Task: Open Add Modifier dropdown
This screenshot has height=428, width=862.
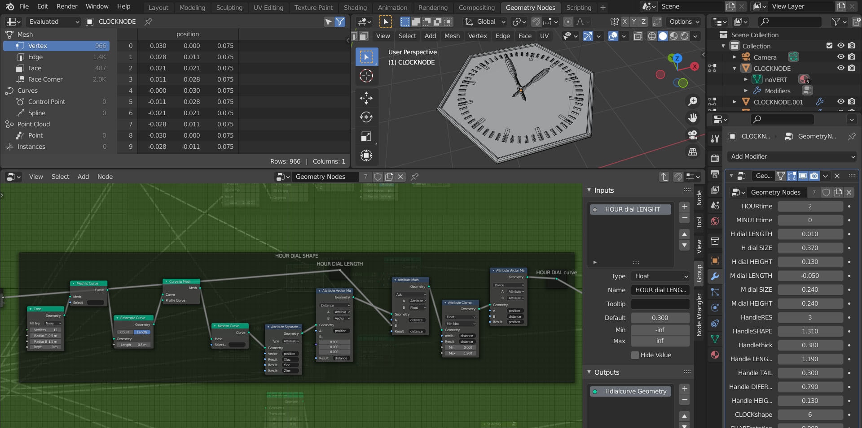Action: click(x=792, y=156)
